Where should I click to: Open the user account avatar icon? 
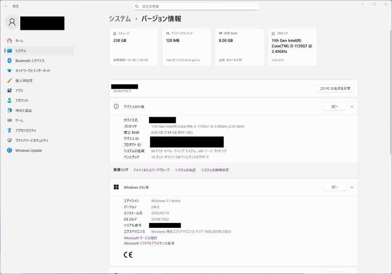point(12,22)
